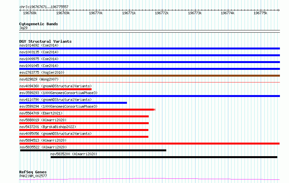Open nsv5888019 (Almarri2020) label
Image resolution: width=289 pixels, height=183 pixels.
click(43, 120)
